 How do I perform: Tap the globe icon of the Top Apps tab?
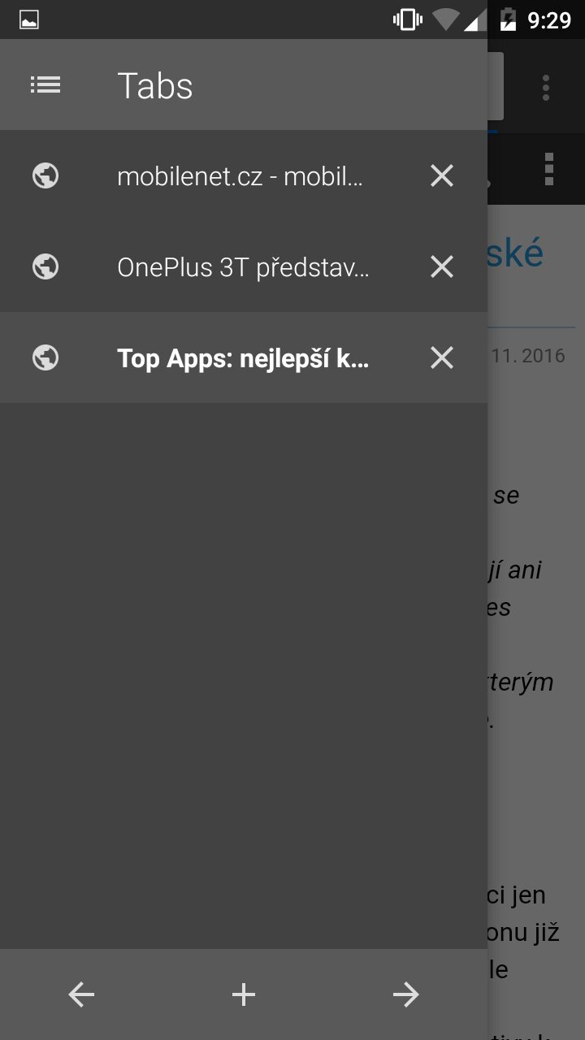tap(45, 357)
